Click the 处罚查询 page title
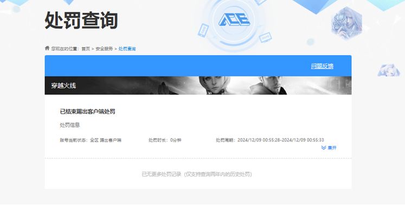405x209 pixels. pos(81,21)
